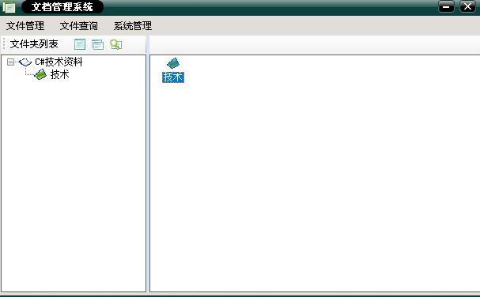The height and width of the screenshot is (297, 480).
Task: Click the toolbar drag handle grip
Action: (4, 44)
